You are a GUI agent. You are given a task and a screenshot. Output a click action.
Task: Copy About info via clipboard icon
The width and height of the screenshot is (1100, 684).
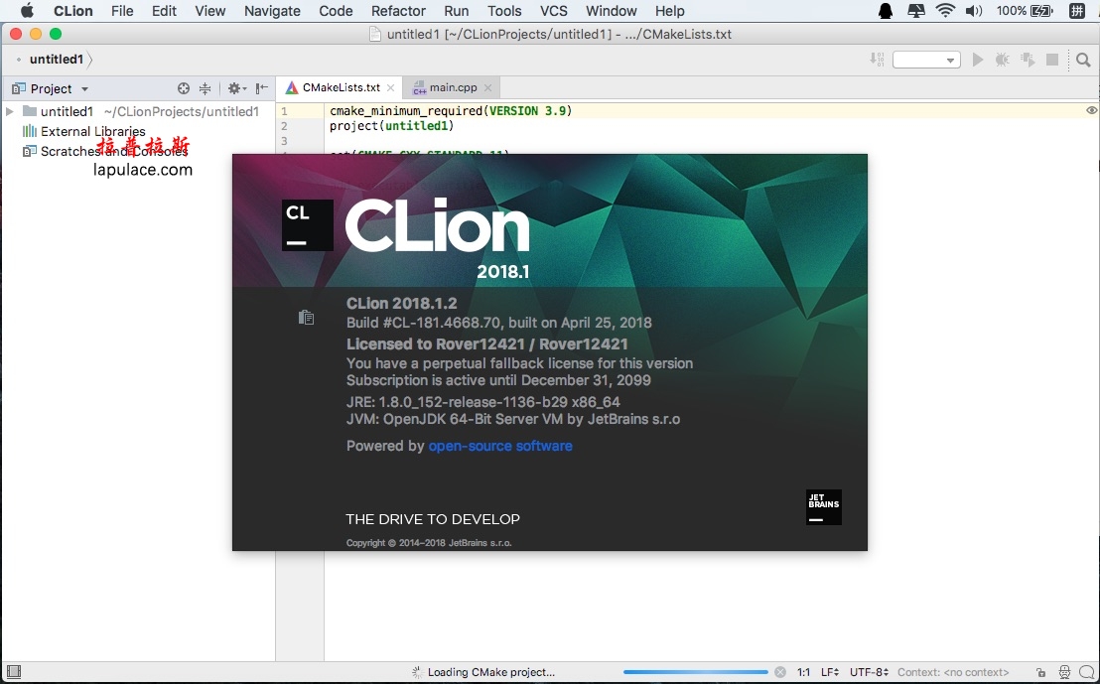[x=306, y=317]
